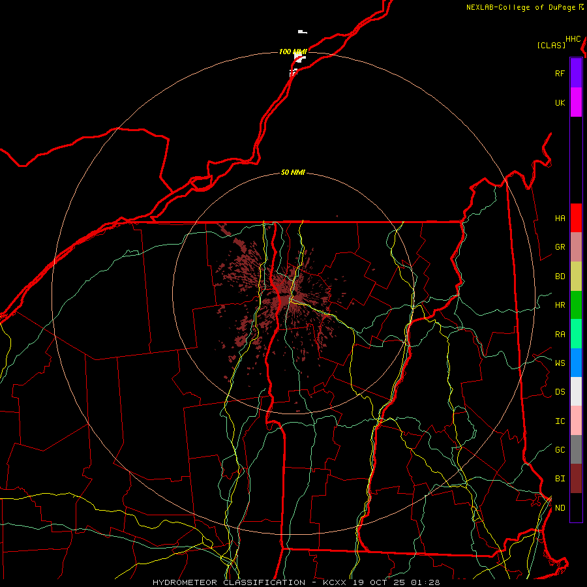Select the GR legend color block
The image size is (587, 587).
click(576, 247)
